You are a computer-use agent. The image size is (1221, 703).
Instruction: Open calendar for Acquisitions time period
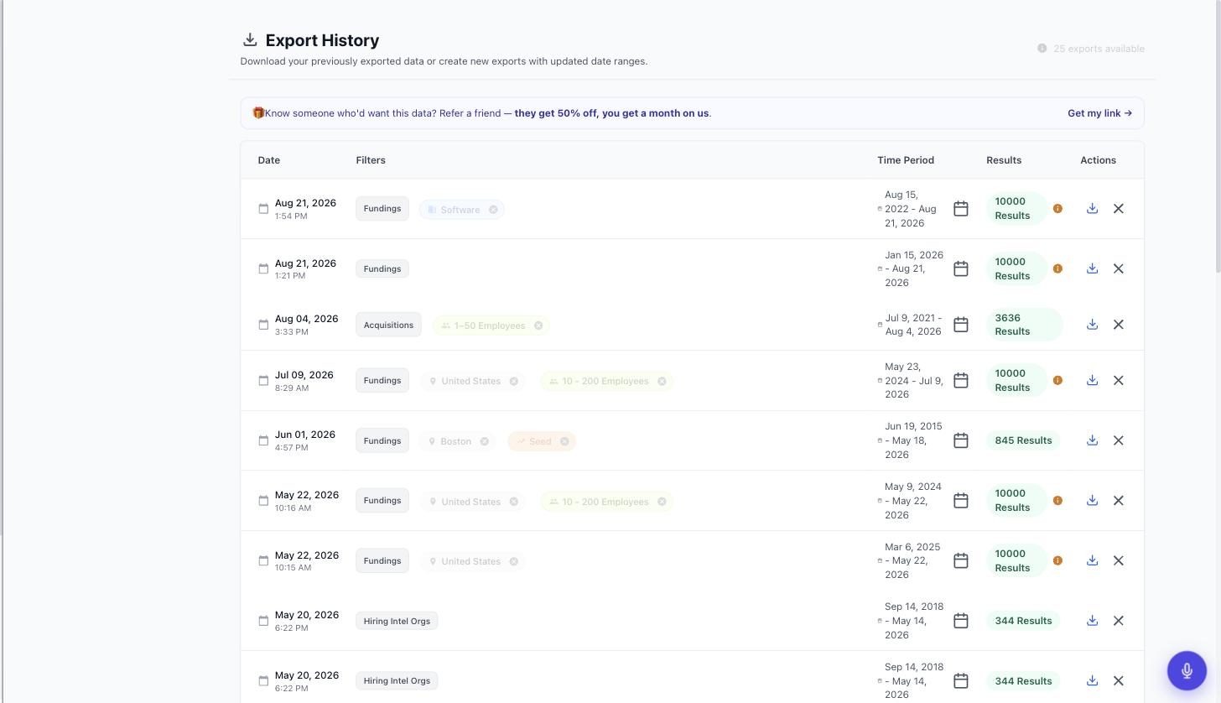(x=961, y=325)
